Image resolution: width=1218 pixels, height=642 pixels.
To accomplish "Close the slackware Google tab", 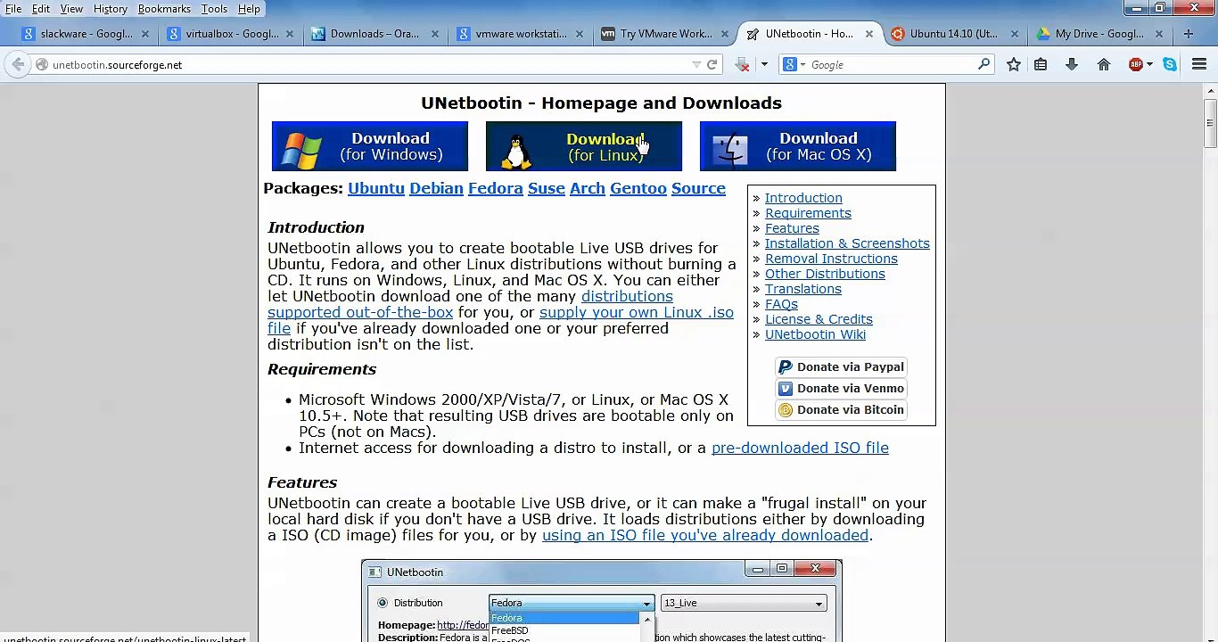I will [145, 34].
